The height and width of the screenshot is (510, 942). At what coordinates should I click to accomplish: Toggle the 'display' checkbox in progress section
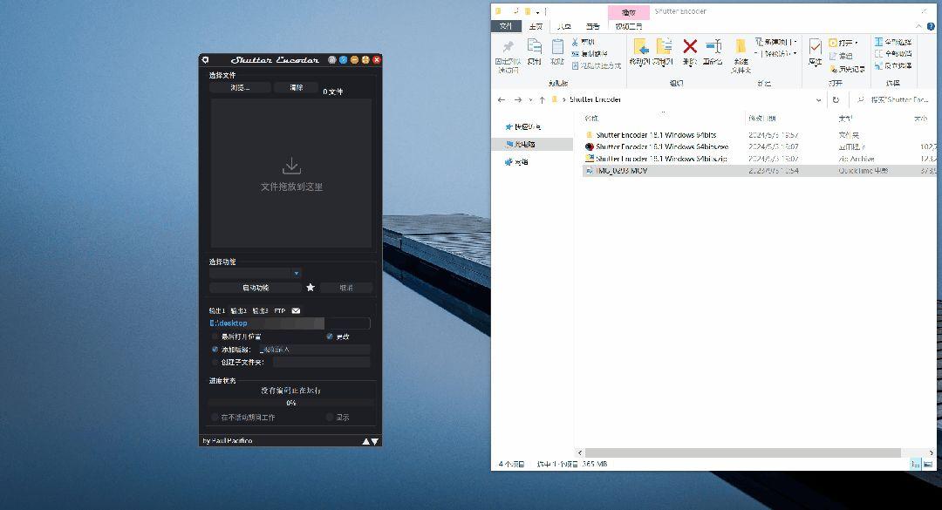coord(330,417)
